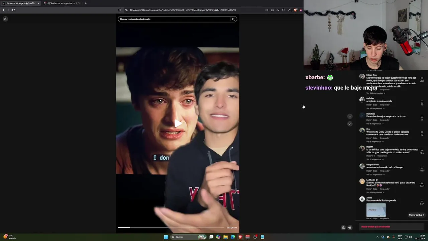Open Brave Shields lion icon
This screenshot has width=428, height=241.
(295, 10)
